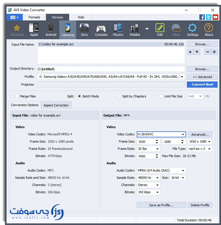Select the Mobiles devices category
Viewport: 221px width, 225px height.
point(135,30)
